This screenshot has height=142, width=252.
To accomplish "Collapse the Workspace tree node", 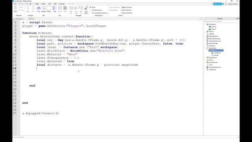I will [205, 24].
